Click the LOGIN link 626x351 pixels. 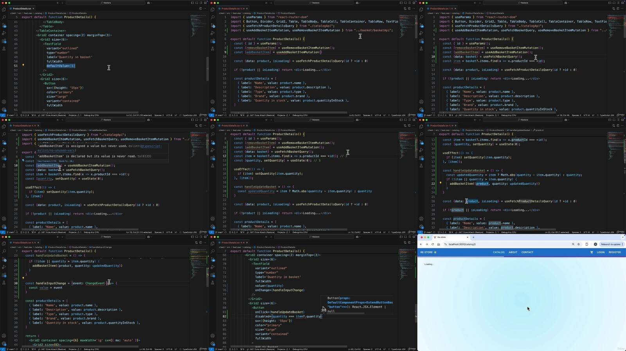601,252
